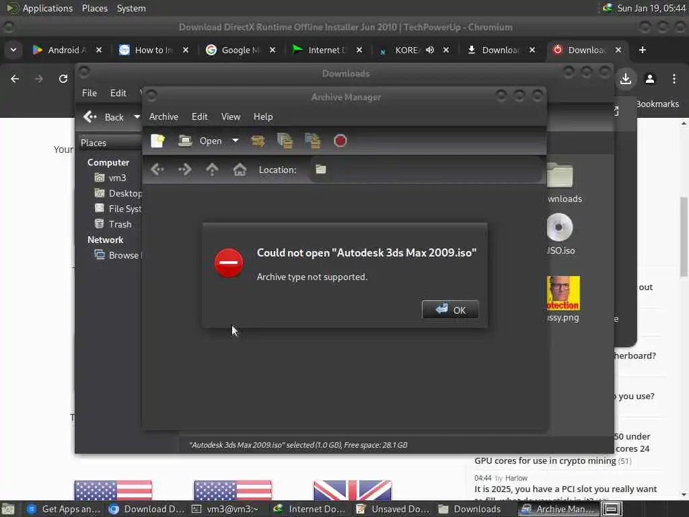Viewport: 689px width, 517px height.
Task: Switch to Get Apps taskbar item
Action: point(64,509)
